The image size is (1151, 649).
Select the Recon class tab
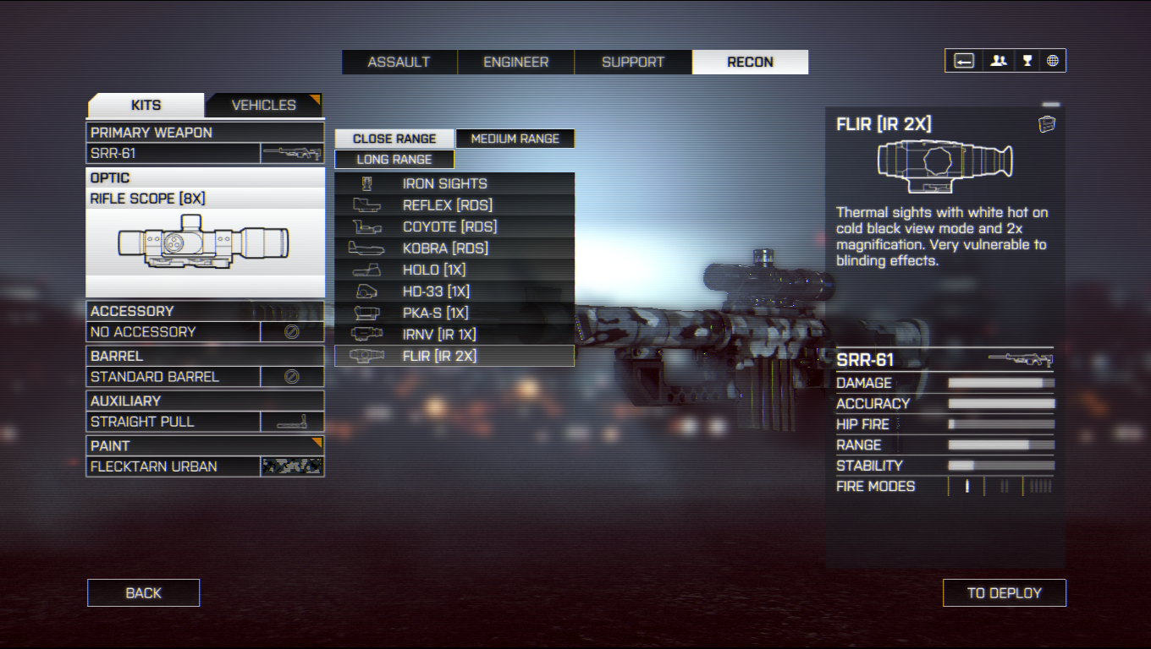[x=750, y=63]
